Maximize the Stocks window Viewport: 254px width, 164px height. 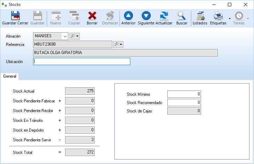230,5
